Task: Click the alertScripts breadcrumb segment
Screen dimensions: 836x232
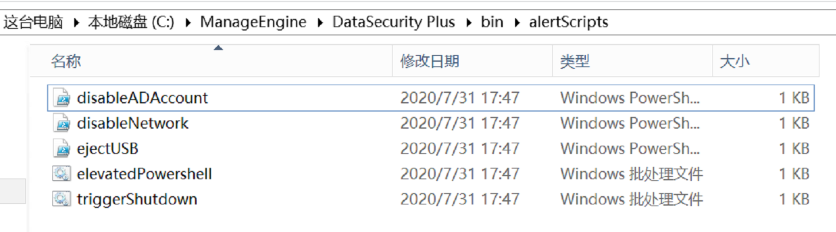Action: tap(568, 22)
